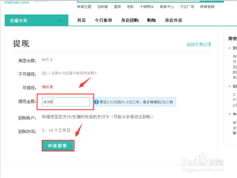Open the 电影 hot search link
Image resolution: width=237 pixels, height=178 pixels.
[130, 7]
